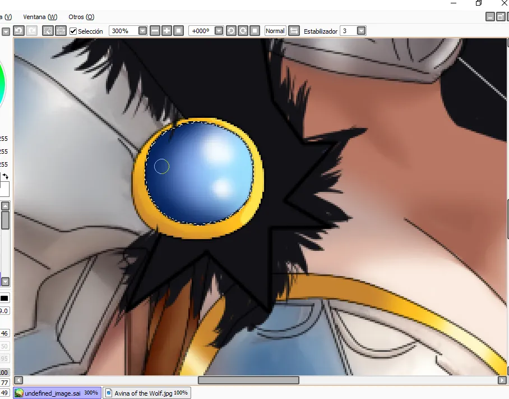Click the canvas horizontal scroll right arrow

(502, 380)
